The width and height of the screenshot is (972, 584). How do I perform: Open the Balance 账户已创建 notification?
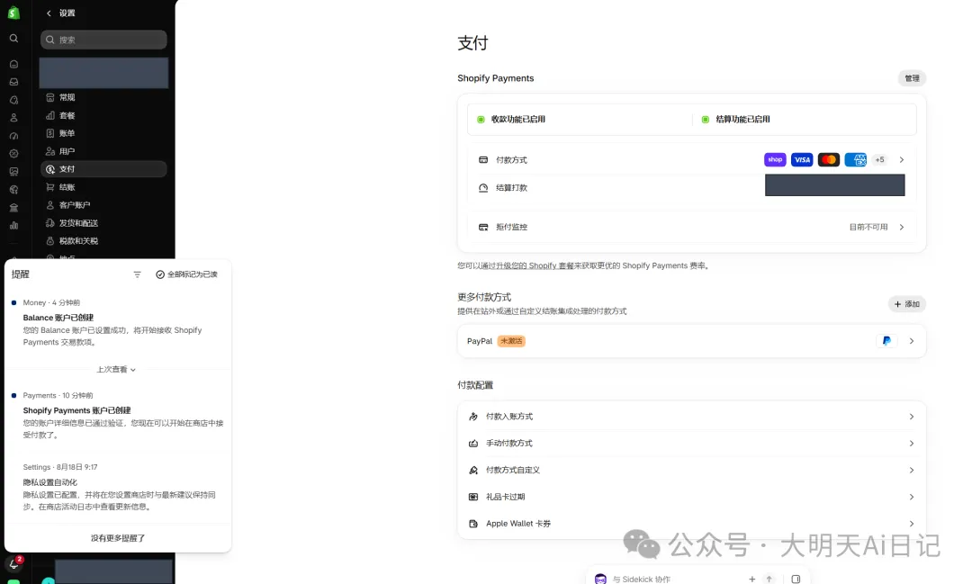(x=118, y=323)
